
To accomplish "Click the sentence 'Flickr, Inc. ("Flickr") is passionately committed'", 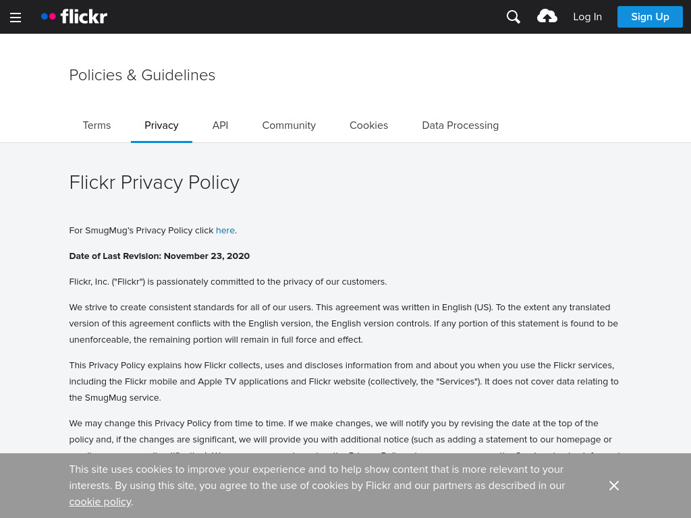I will coord(228,281).
